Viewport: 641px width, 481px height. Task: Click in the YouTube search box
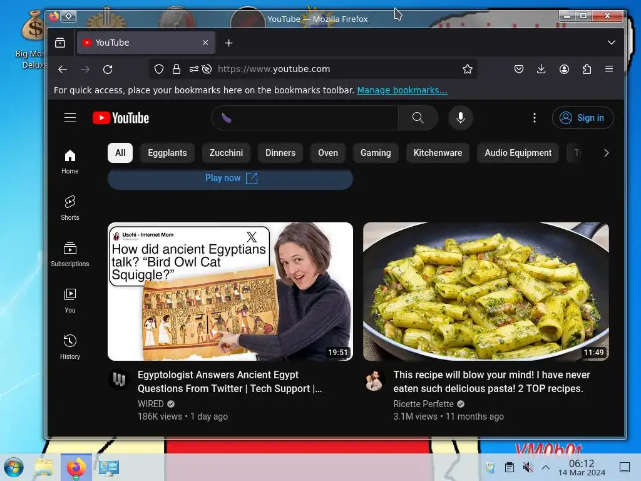coord(305,118)
